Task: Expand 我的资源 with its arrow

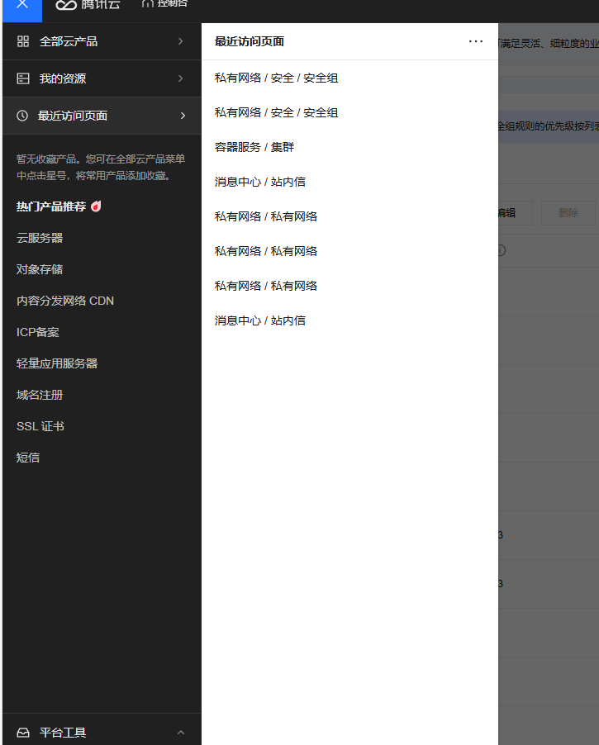Action: [x=180, y=78]
